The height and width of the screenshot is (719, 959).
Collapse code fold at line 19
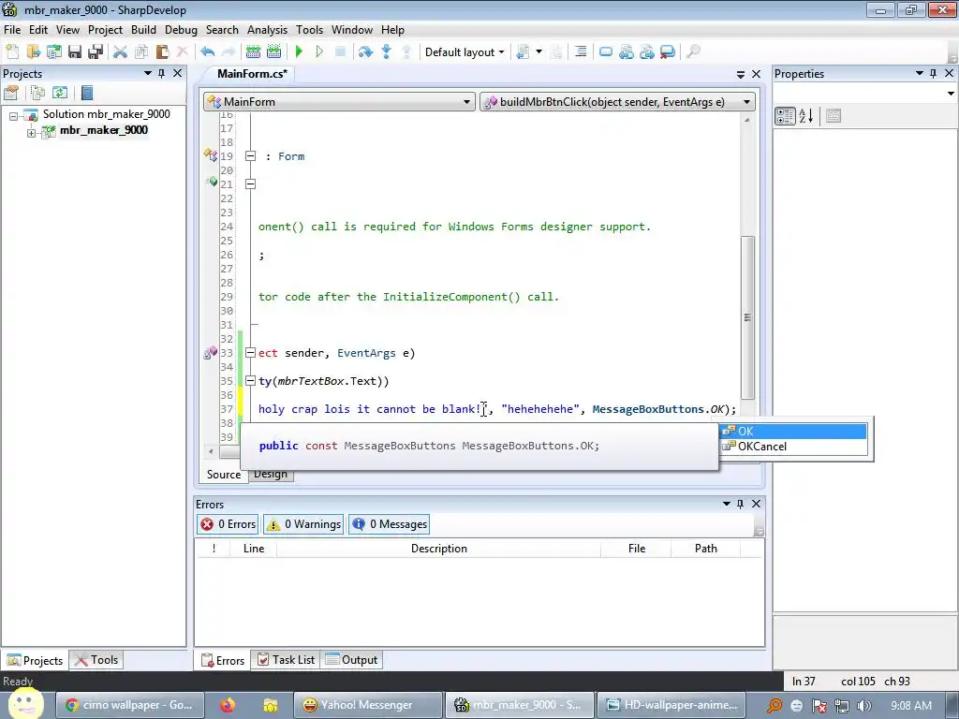[250, 156]
